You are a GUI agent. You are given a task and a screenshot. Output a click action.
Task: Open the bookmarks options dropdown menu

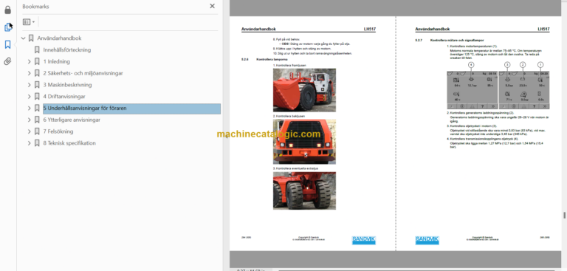29,22
